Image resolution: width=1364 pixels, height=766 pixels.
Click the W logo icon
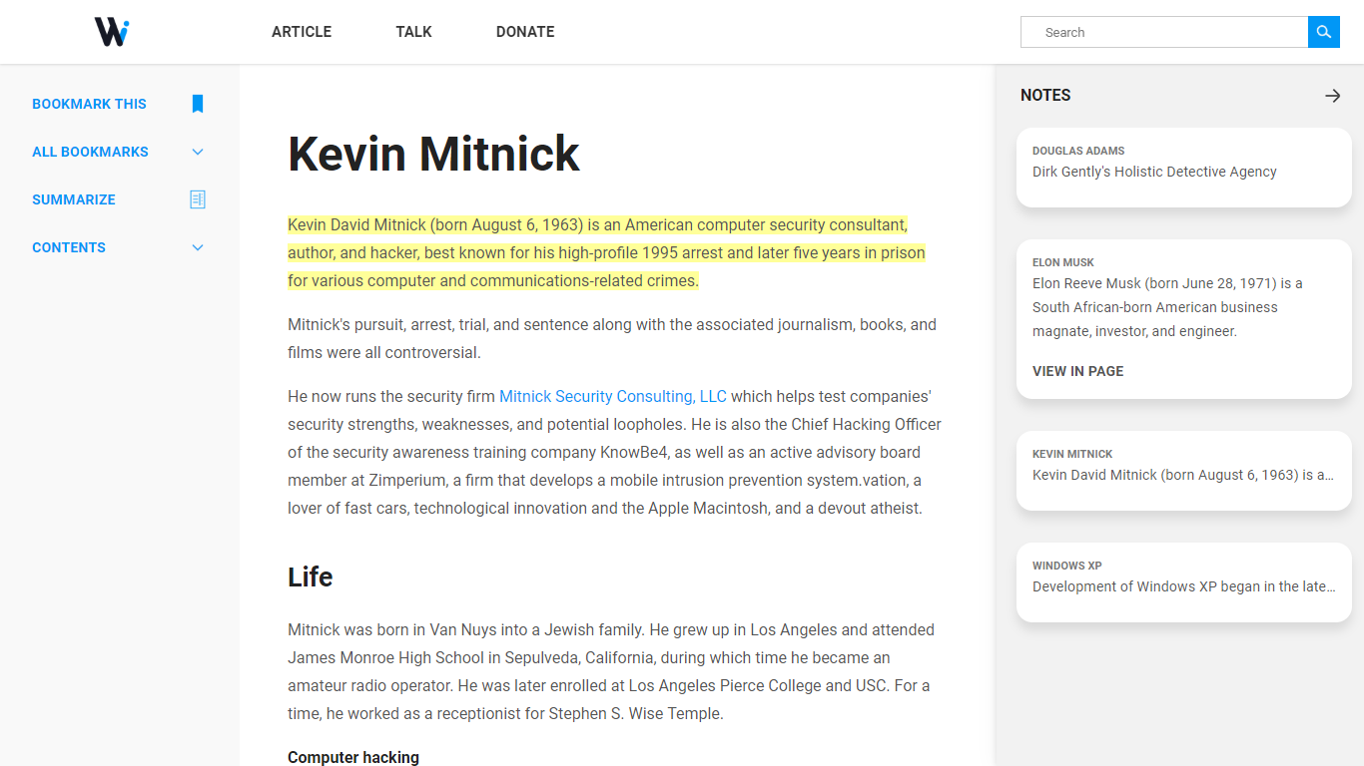(112, 32)
